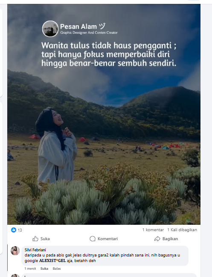Click the blue like reaction icon beside 13
Image resolution: width=212 pixels, height=277 pixels.
coord(14,230)
